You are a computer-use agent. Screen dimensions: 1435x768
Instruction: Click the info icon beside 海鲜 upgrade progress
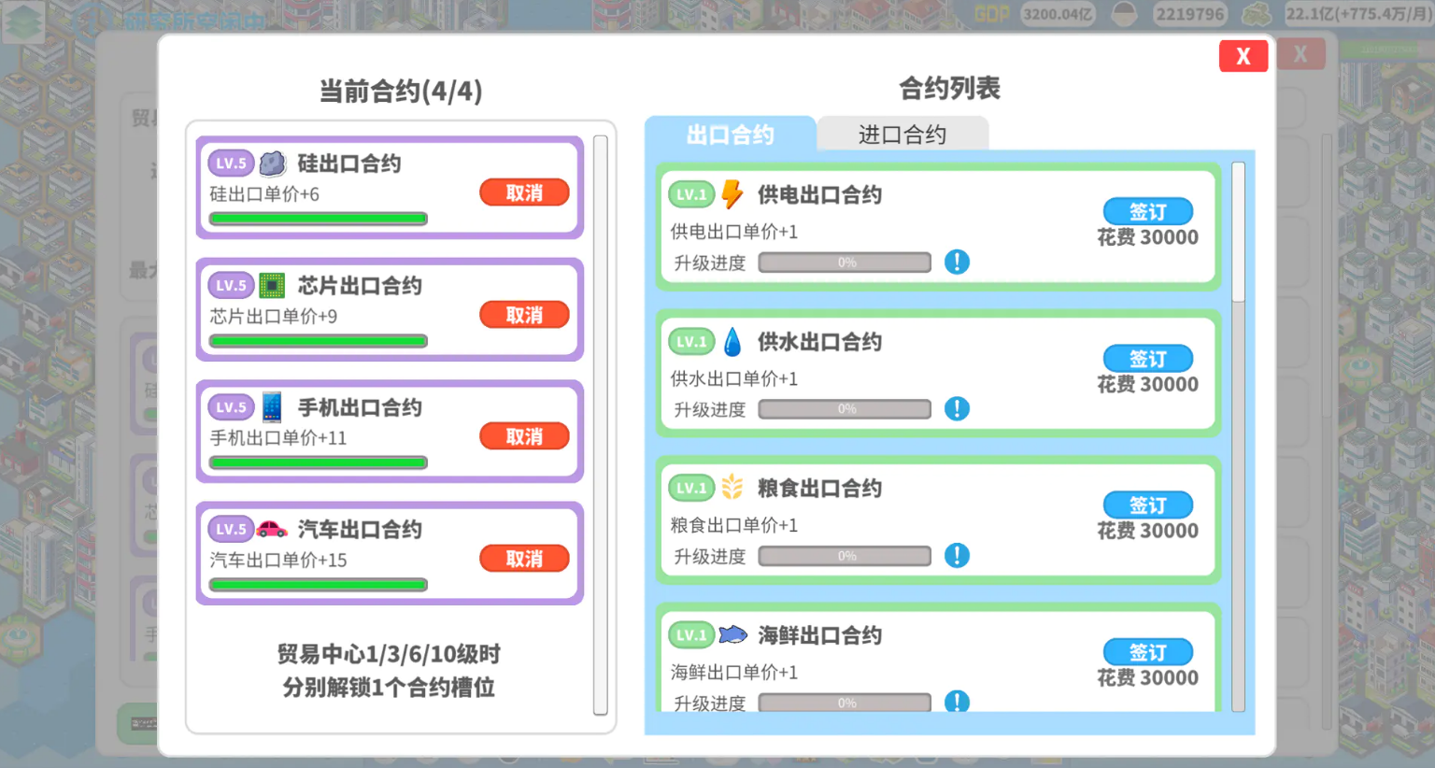956,702
